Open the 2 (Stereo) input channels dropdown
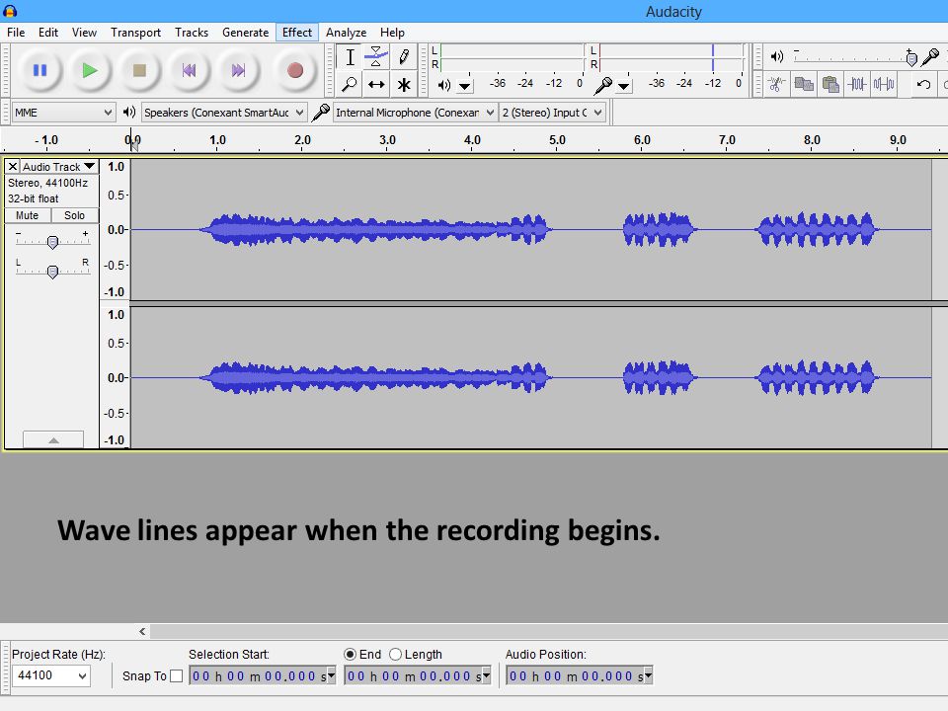 pyautogui.click(x=552, y=113)
